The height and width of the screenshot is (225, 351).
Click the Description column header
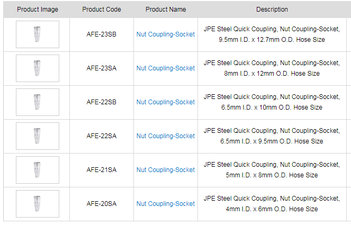tap(272, 10)
